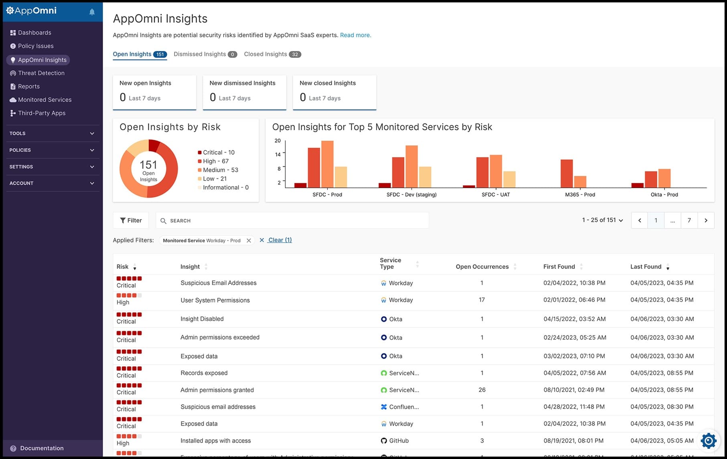
Task: Click into the Search field
Action: click(x=292, y=220)
